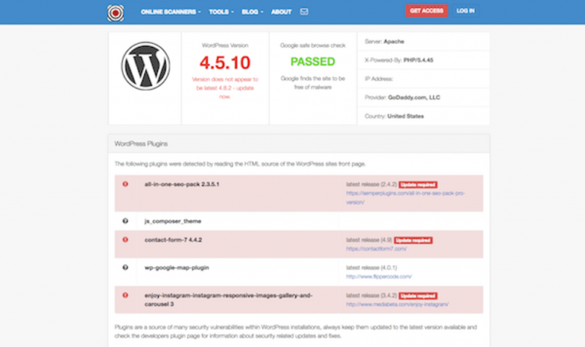Viewport: 585px width, 347px height.
Task: Select the js_composer_theme plugin name
Action: 173,221
